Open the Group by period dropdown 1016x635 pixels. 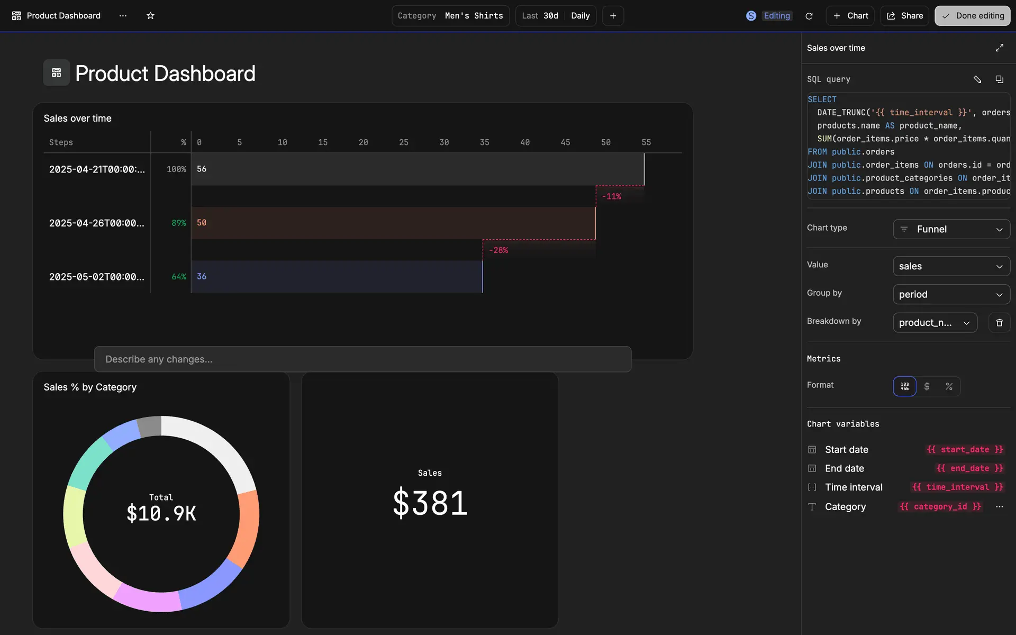click(x=951, y=294)
